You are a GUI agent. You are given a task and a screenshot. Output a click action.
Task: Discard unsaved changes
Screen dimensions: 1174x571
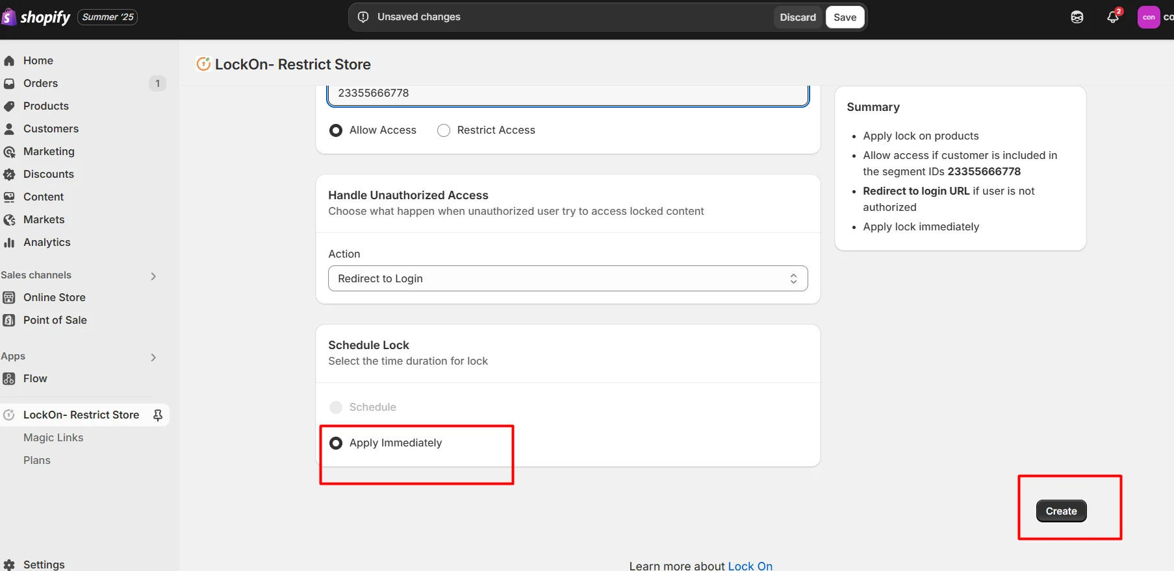pyautogui.click(x=798, y=18)
